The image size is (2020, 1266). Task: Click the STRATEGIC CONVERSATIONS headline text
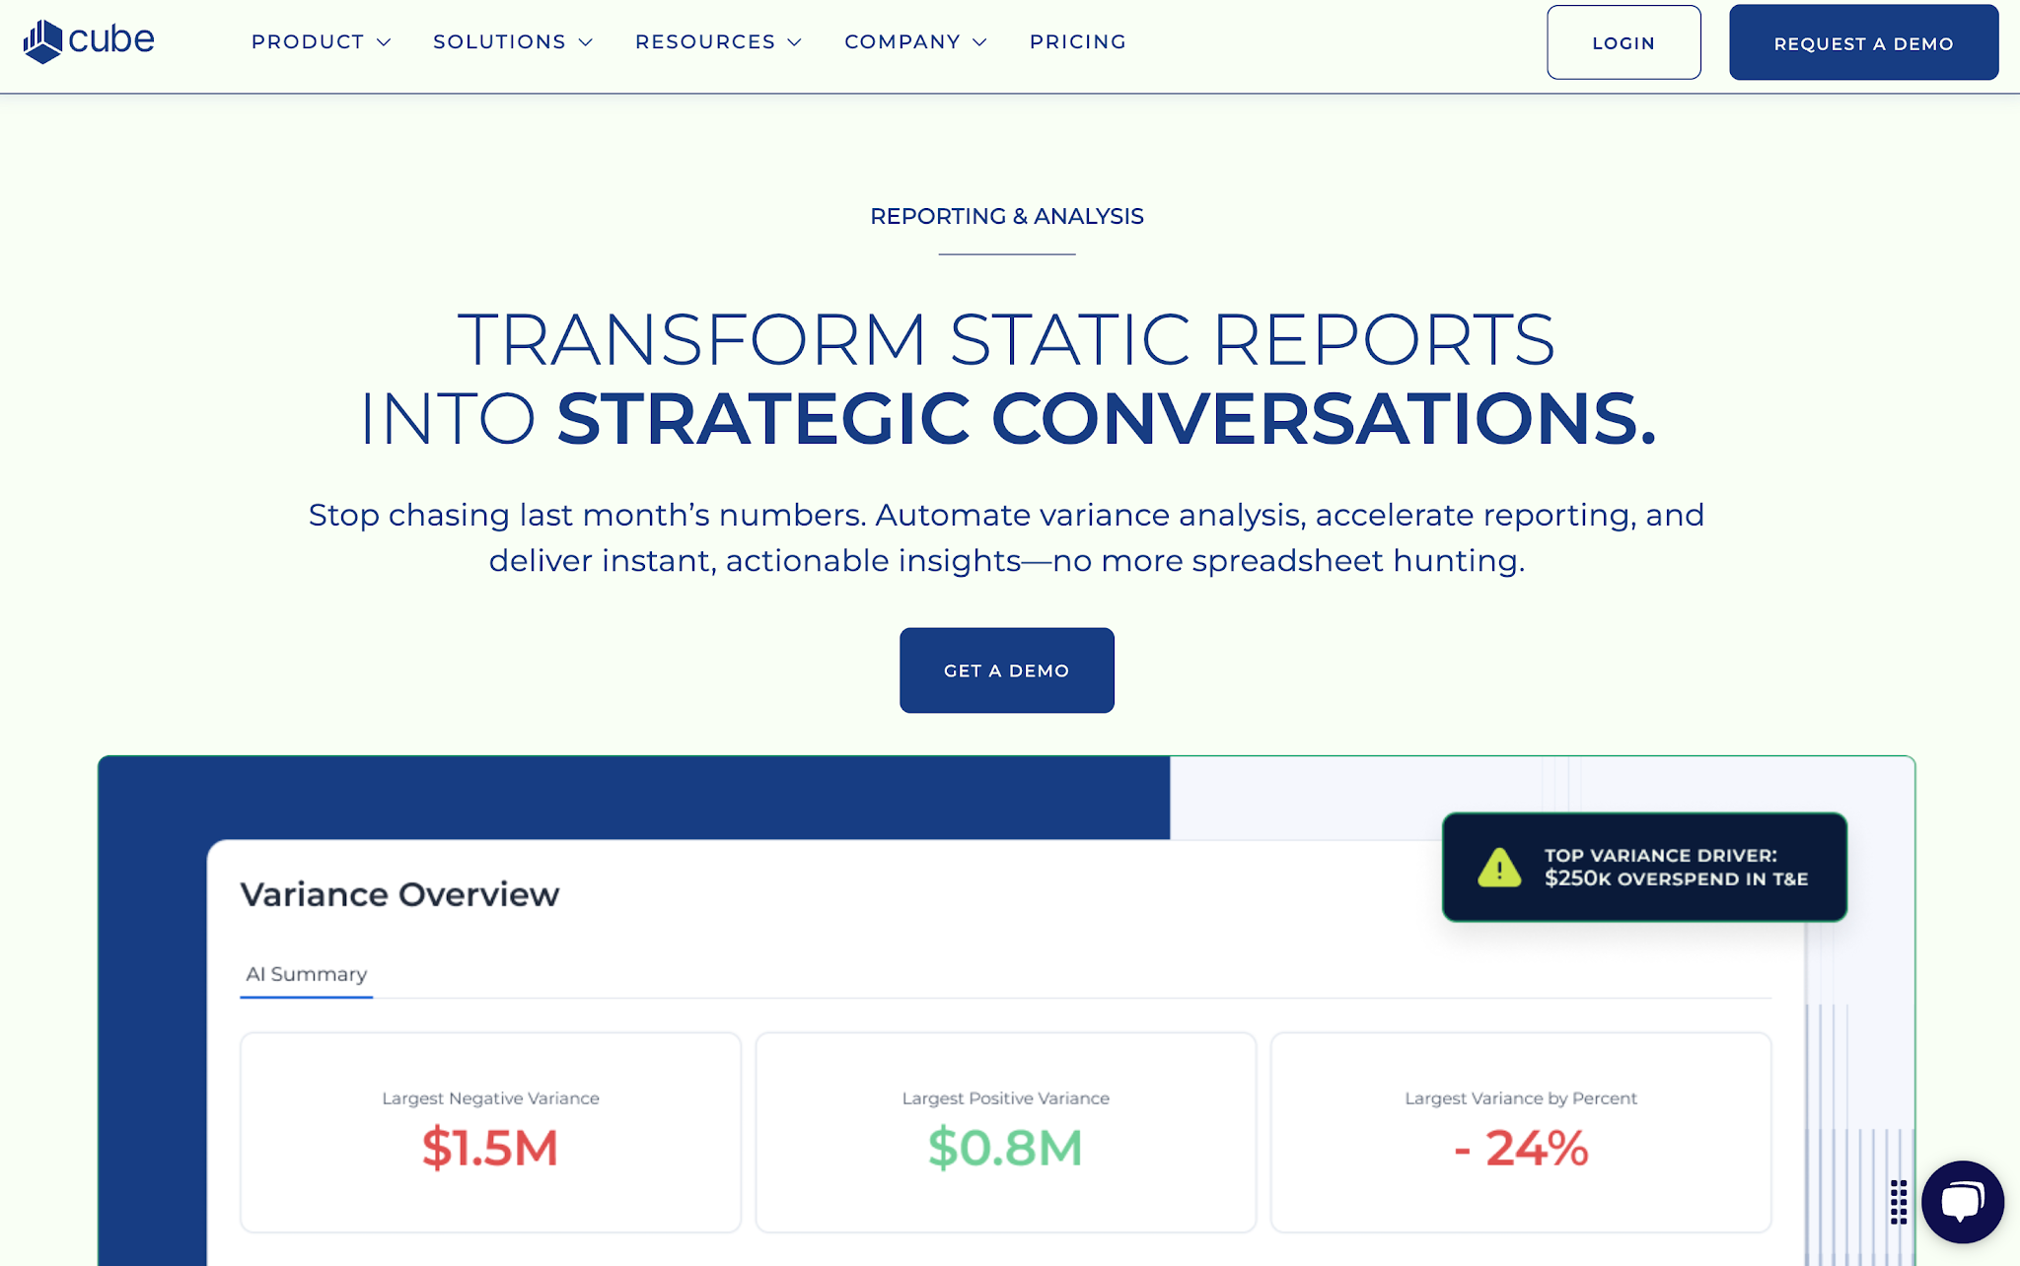pos(1107,419)
